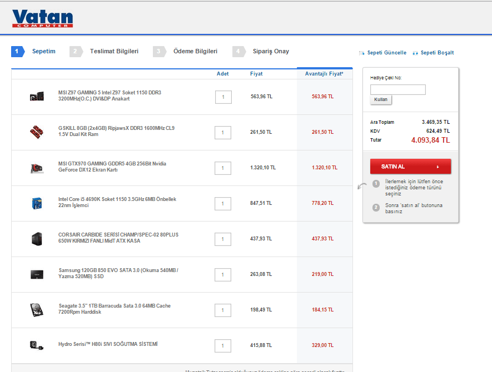Open Hydro H80i cooler thumbnail

point(36,345)
